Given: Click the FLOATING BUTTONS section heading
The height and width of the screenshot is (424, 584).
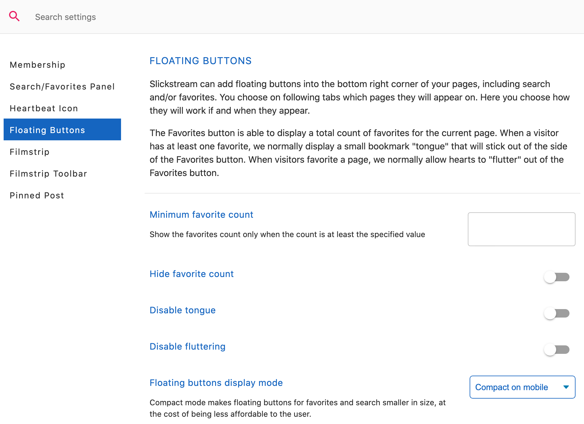Looking at the screenshot, I should click(x=200, y=61).
